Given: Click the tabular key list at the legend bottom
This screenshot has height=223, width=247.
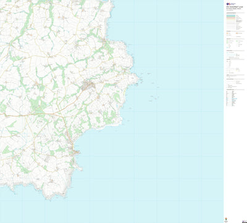Looking at the screenshot, I should pyautogui.click(x=232, y=99).
